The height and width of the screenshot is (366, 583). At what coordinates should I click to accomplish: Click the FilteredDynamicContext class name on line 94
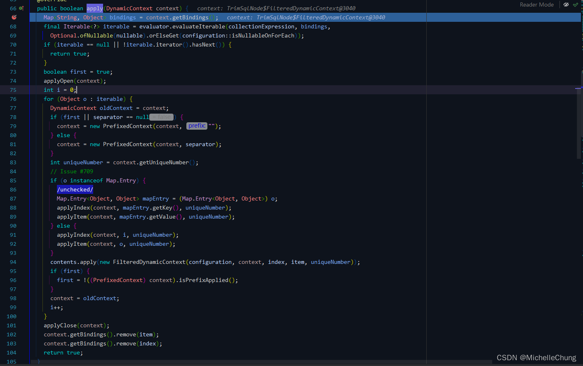[x=149, y=262]
